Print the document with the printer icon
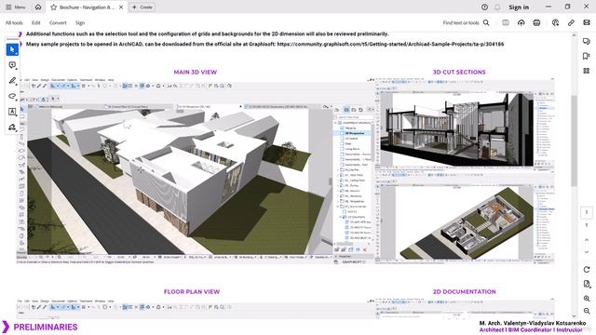The height and width of the screenshot is (335, 596). click(x=536, y=22)
